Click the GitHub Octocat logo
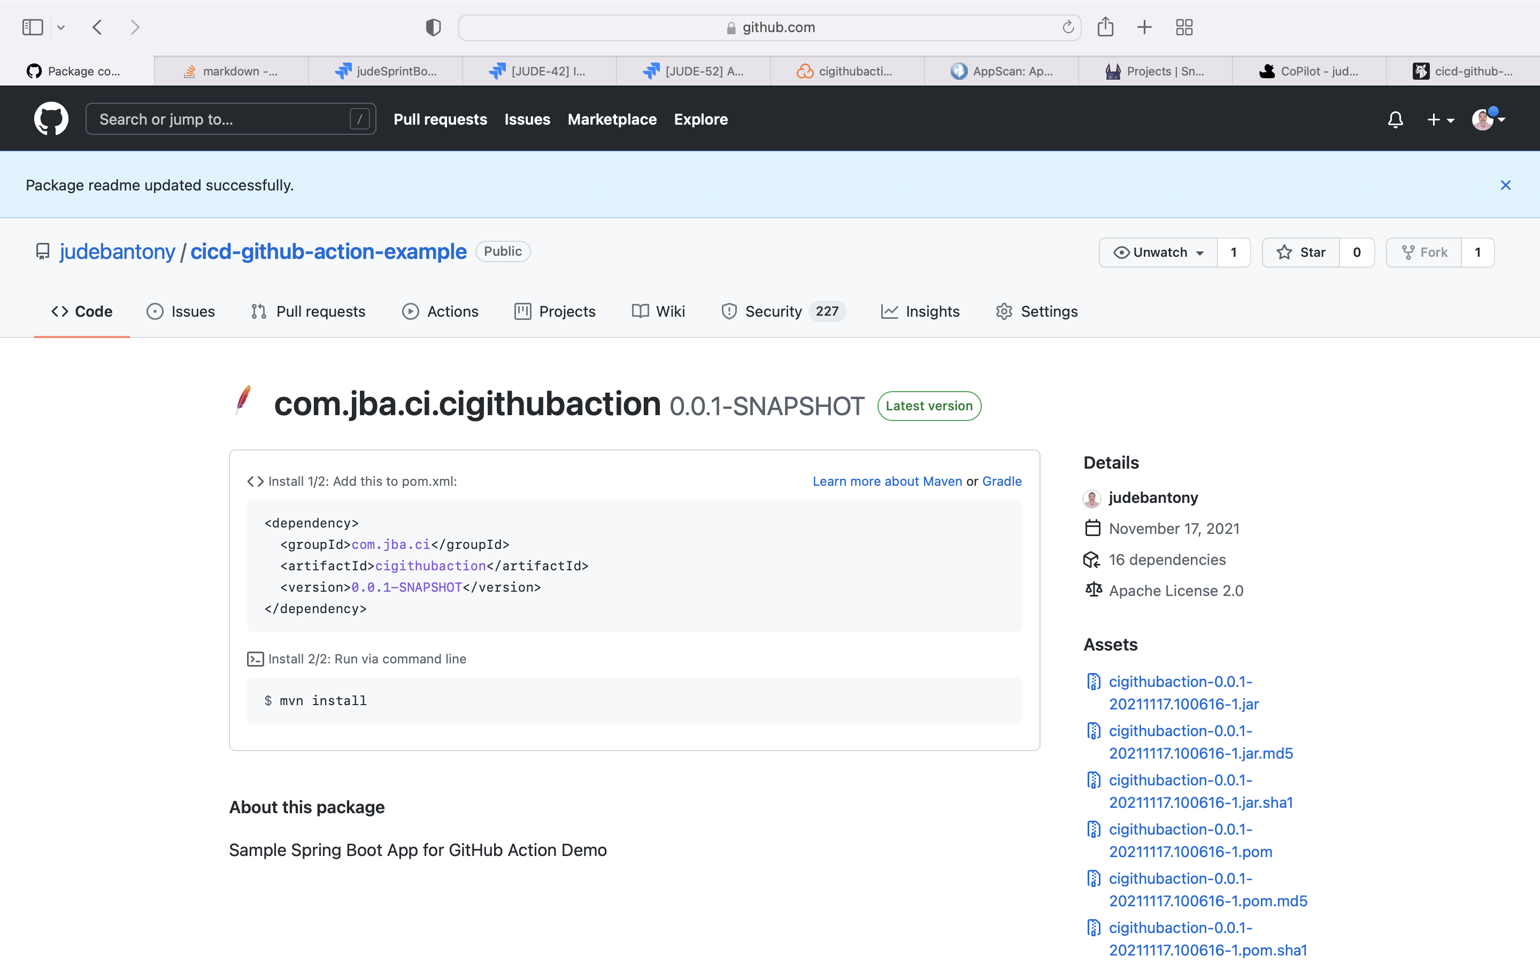This screenshot has height=963, width=1540. click(51, 119)
